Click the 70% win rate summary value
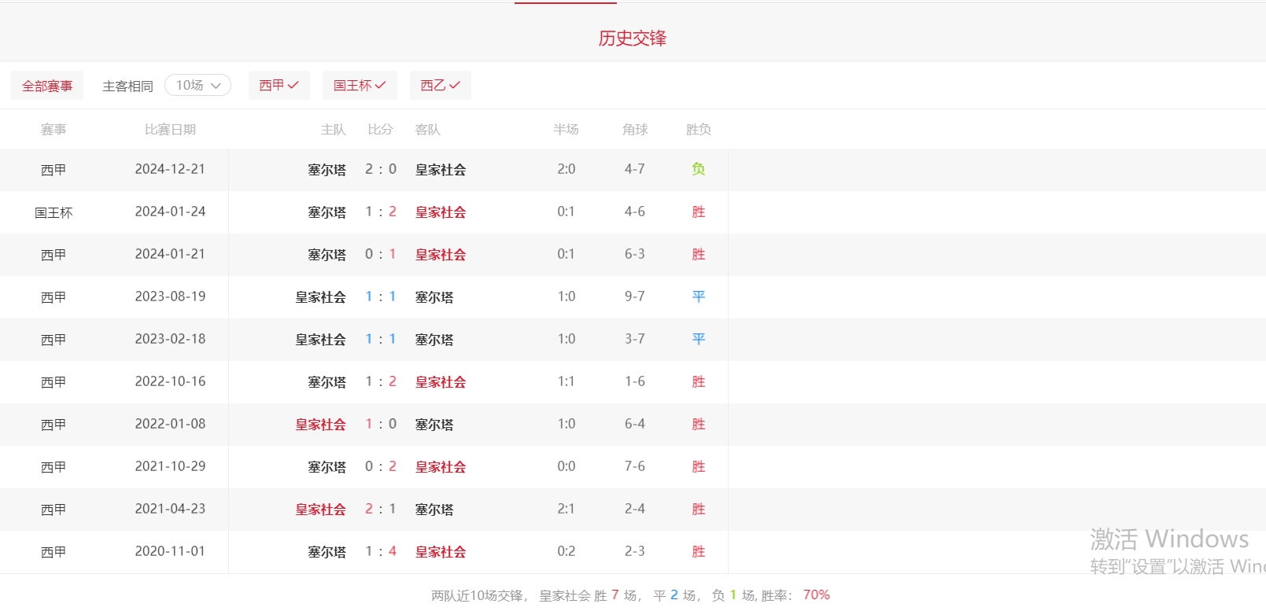The image size is (1266, 611). point(816,594)
